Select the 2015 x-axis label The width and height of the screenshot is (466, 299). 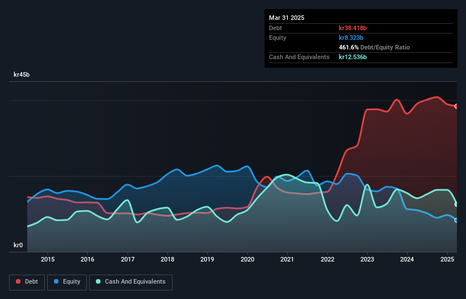[x=48, y=260]
